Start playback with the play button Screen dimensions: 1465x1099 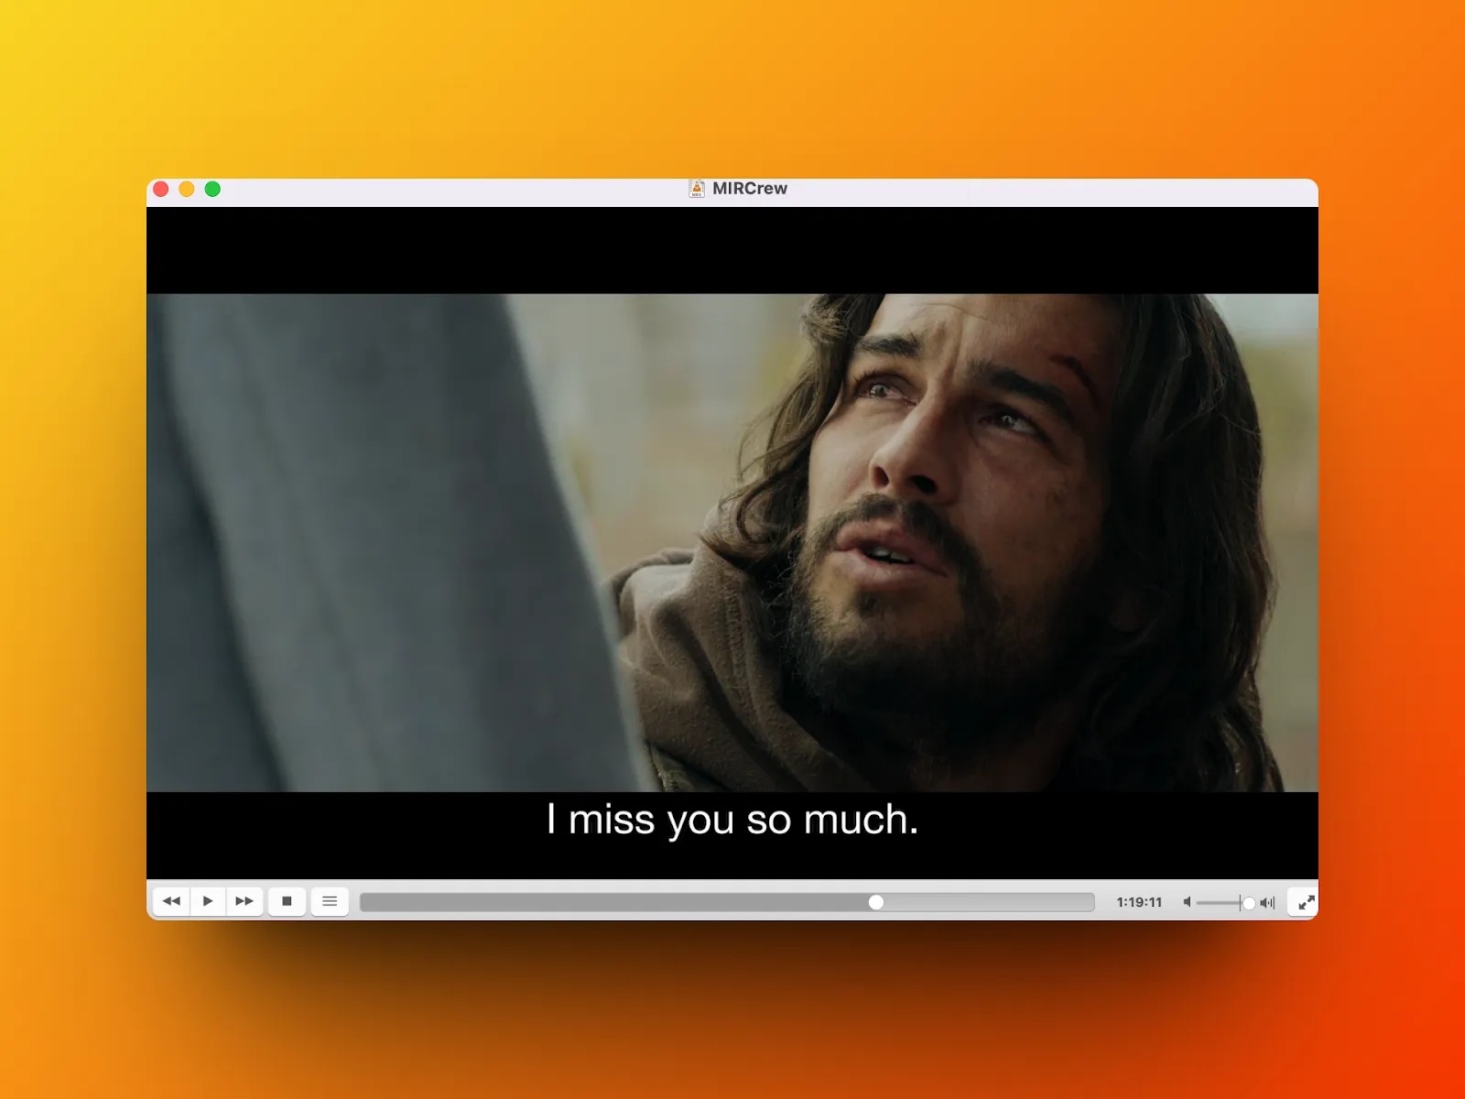208,901
